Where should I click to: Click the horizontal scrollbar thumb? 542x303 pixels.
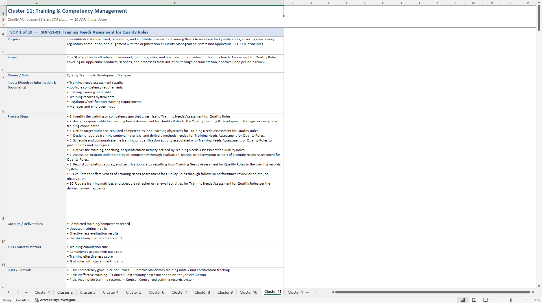432,292
